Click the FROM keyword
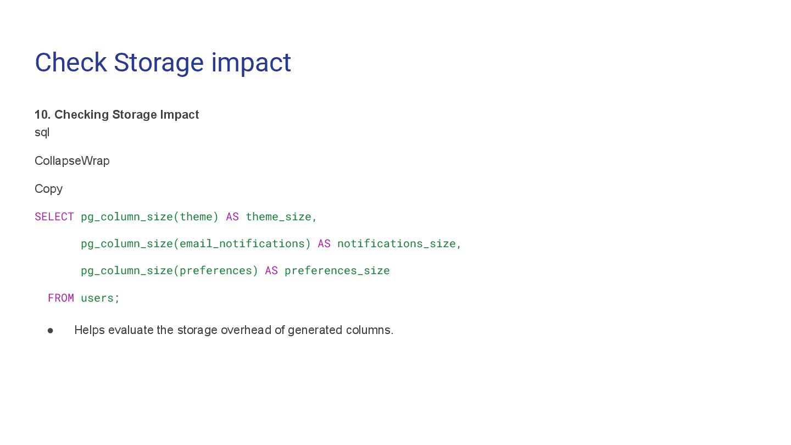 click(x=61, y=298)
